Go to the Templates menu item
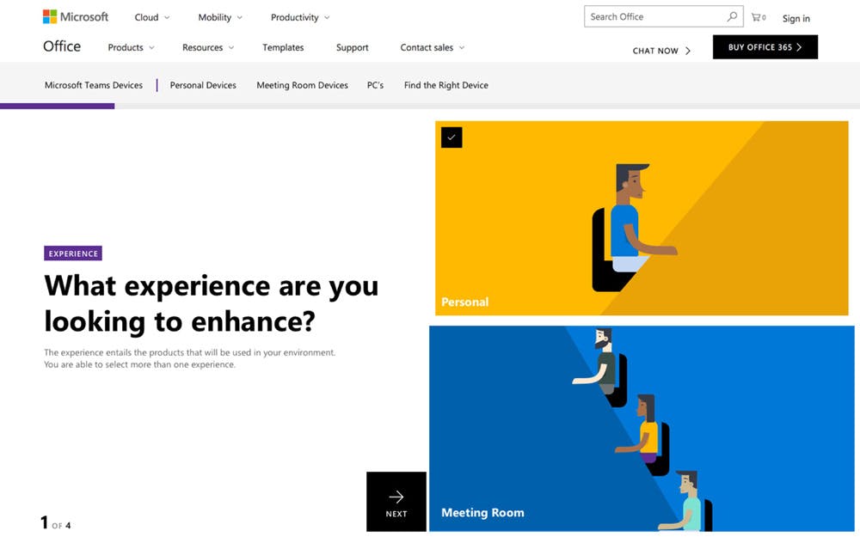860x537 pixels. (x=283, y=47)
